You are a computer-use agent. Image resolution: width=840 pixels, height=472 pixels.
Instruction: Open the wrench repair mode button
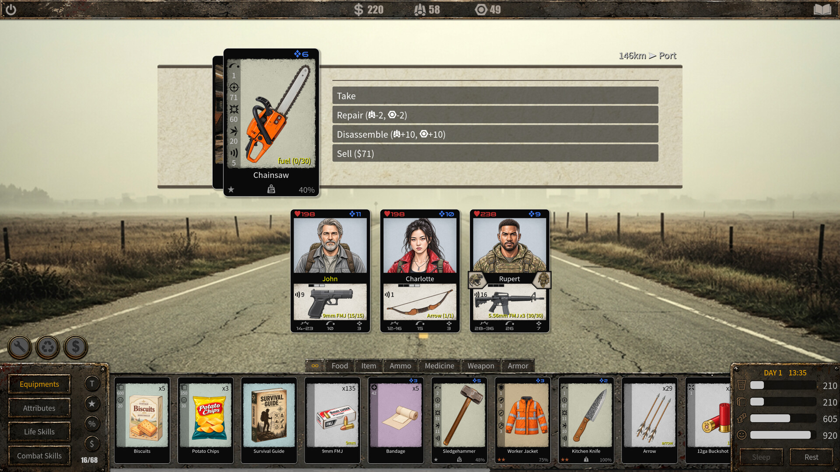[x=20, y=347]
